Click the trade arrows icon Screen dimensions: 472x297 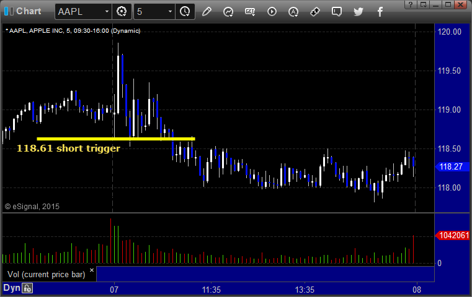[x=315, y=12]
